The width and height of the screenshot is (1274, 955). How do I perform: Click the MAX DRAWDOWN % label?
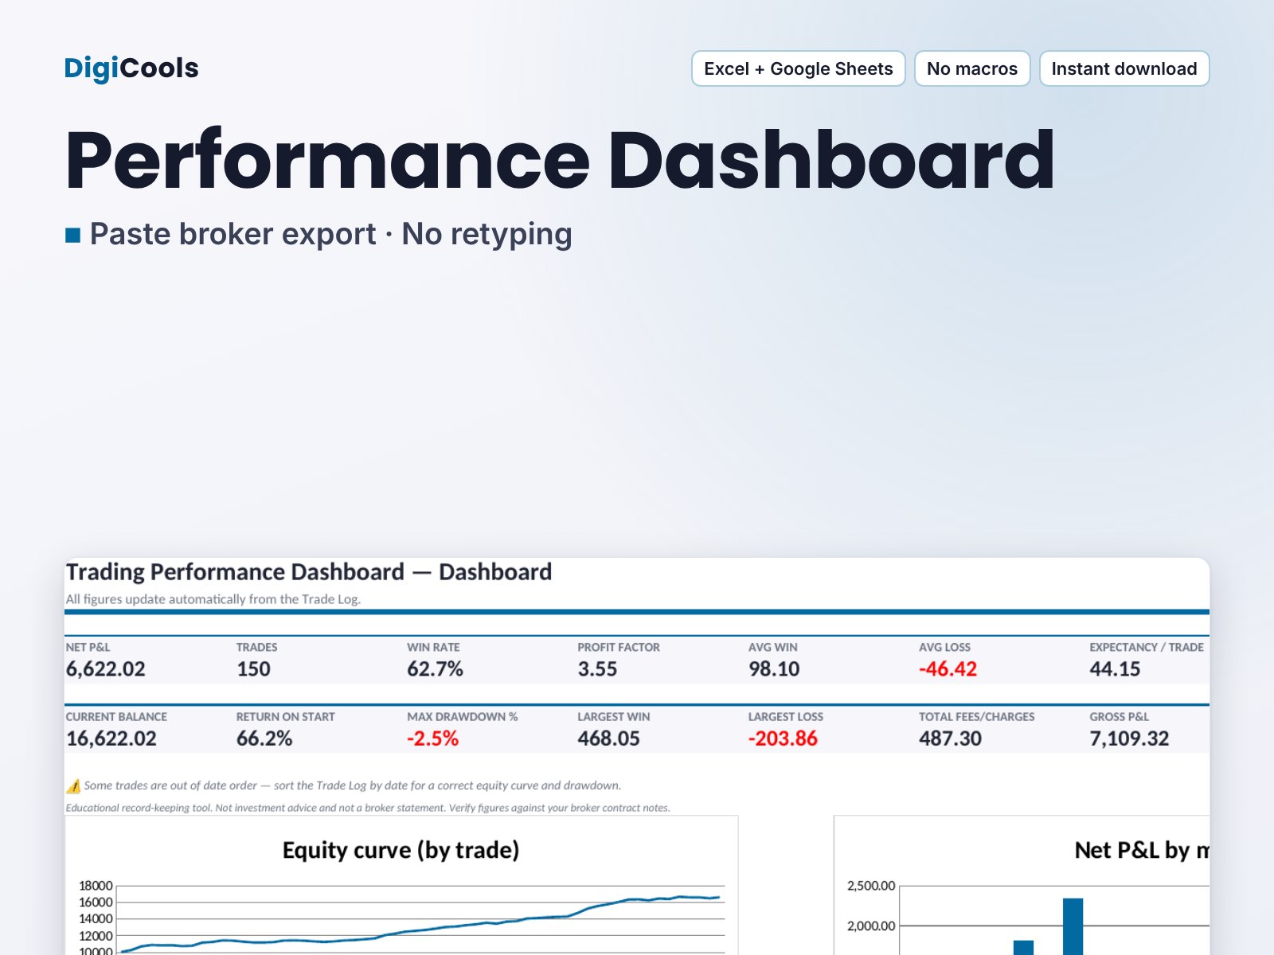(463, 716)
